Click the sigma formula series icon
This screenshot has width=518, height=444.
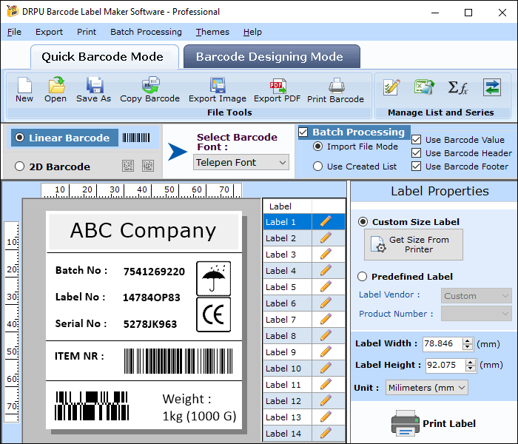458,87
